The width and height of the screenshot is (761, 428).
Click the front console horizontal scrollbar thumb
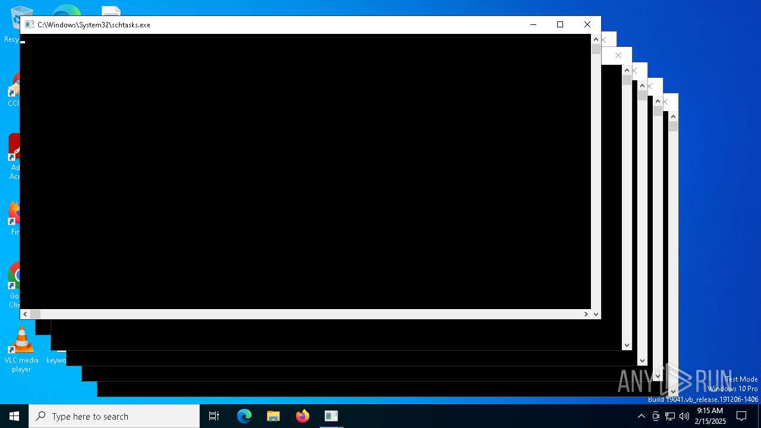click(x=35, y=314)
